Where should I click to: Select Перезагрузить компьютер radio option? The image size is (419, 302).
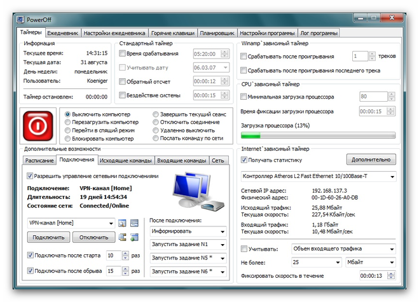(x=69, y=122)
